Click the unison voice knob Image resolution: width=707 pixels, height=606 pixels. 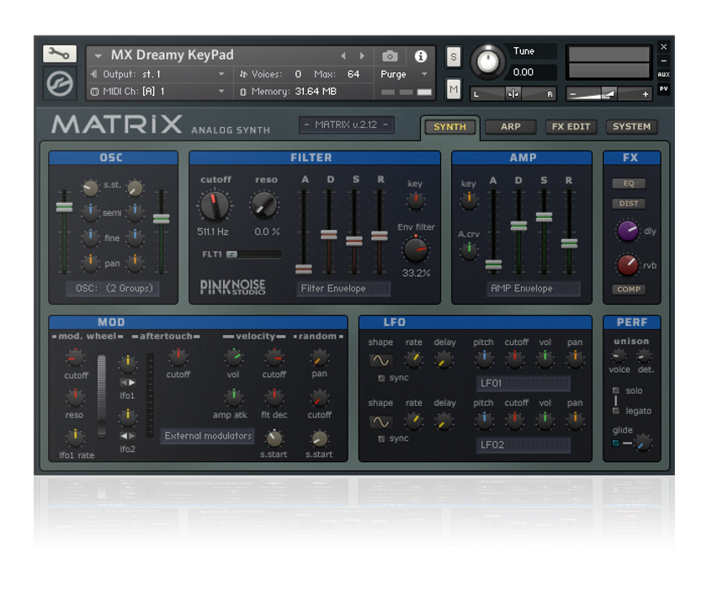pos(619,356)
